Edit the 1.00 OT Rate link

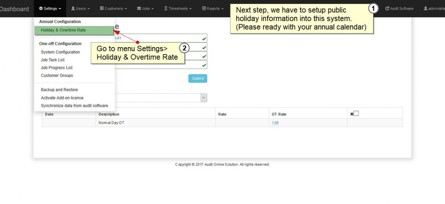(x=275, y=123)
